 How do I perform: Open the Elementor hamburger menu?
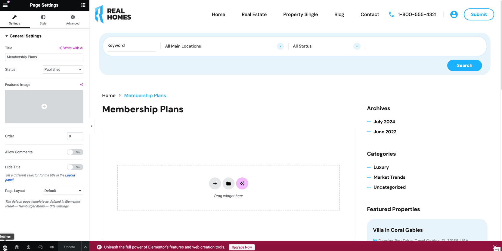pyautogui.click(x=5, y=5)
